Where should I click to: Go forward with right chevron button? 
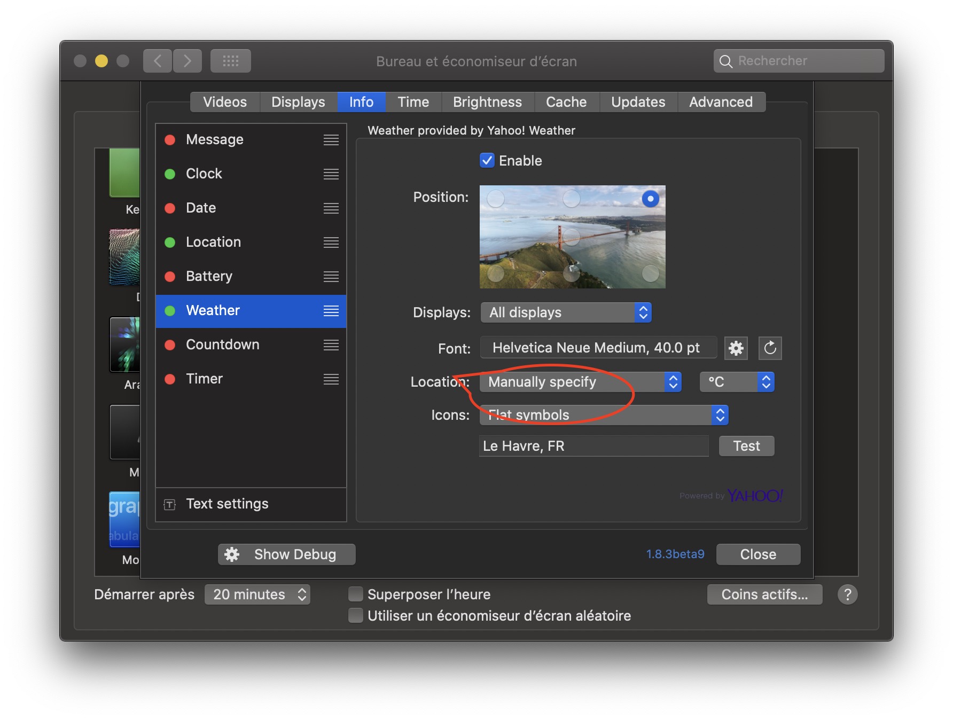point(188,61)
